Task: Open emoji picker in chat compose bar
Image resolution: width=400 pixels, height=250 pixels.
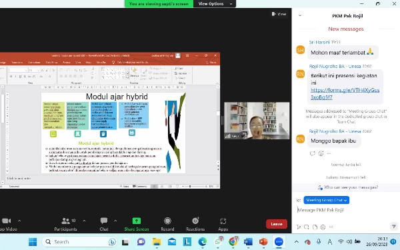Action: 323,227
